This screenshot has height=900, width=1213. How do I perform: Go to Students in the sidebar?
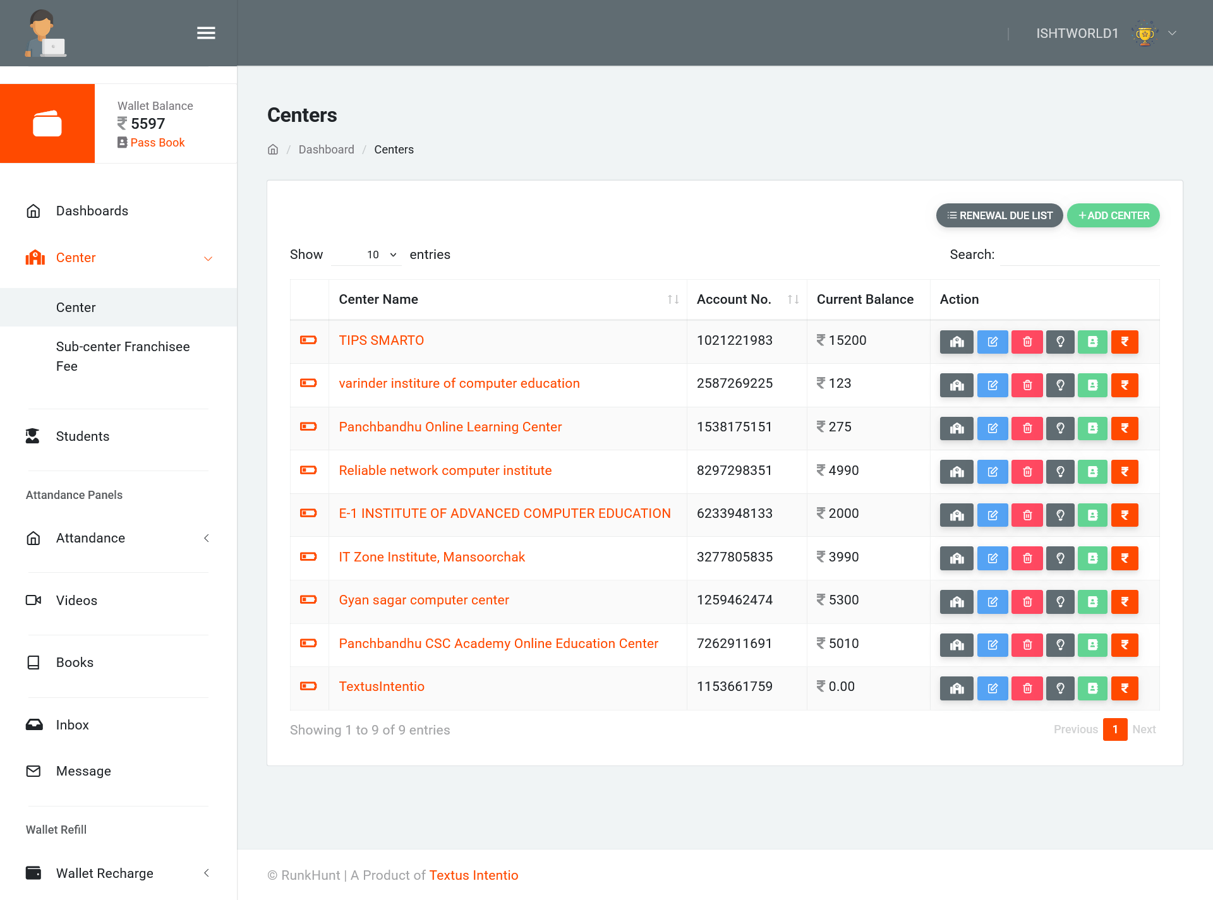point(82,436)
